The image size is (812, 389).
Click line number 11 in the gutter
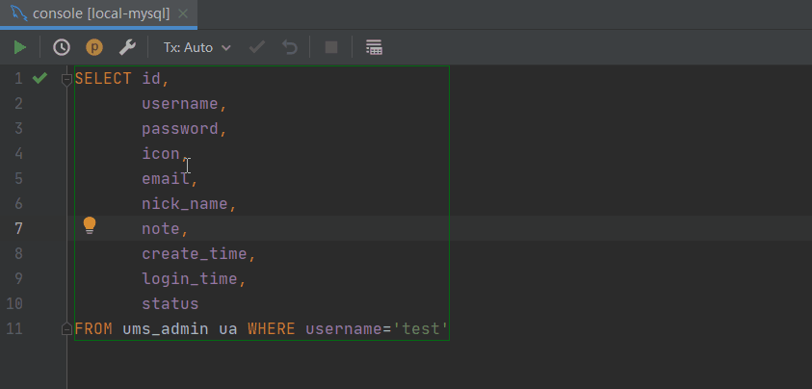coord(14,329)
